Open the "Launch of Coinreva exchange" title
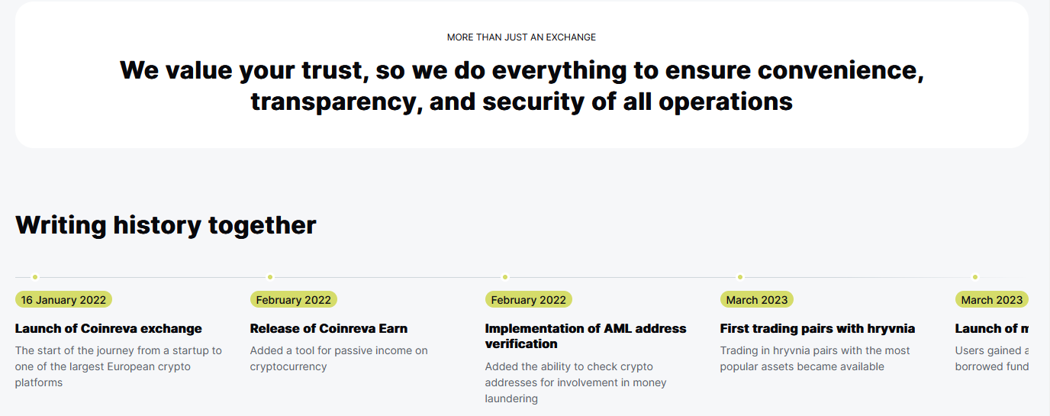This screenshot has height=416, width=1050. pos(108,329)
